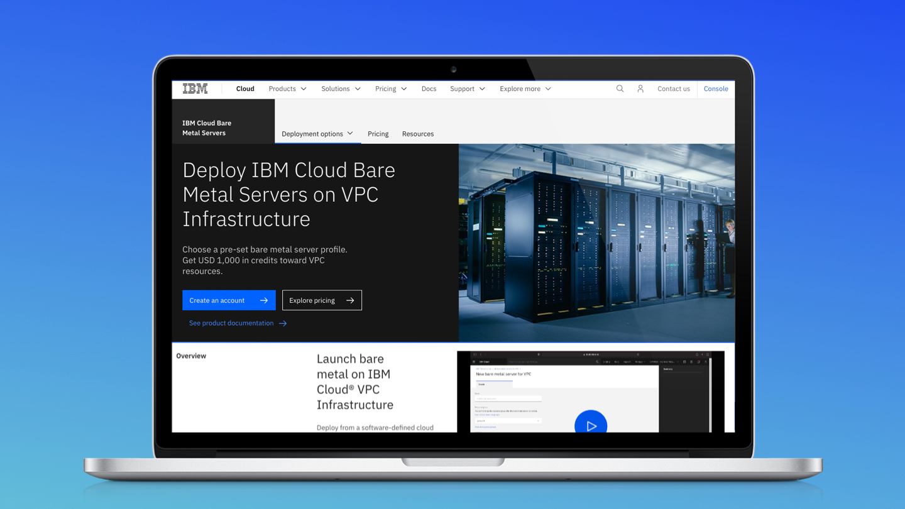The image size is (905, 509).
Task: Play the bare metal demo video
Action: coord(591,425)
